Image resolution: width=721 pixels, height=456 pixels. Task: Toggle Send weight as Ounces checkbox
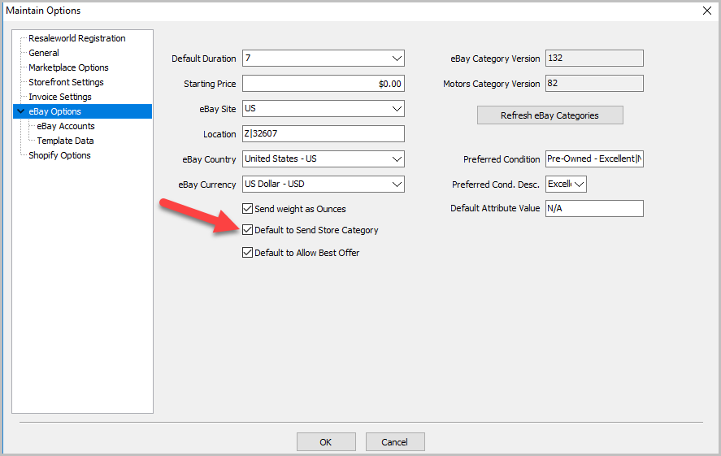pos(247,209)
